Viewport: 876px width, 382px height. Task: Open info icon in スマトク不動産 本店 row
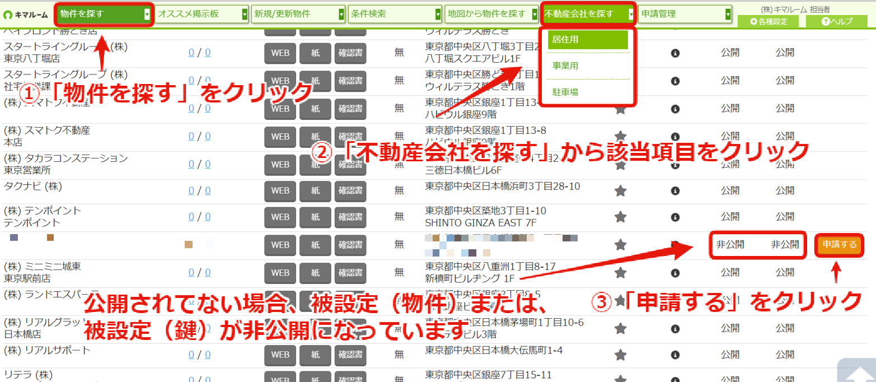(x=675, y=136)
